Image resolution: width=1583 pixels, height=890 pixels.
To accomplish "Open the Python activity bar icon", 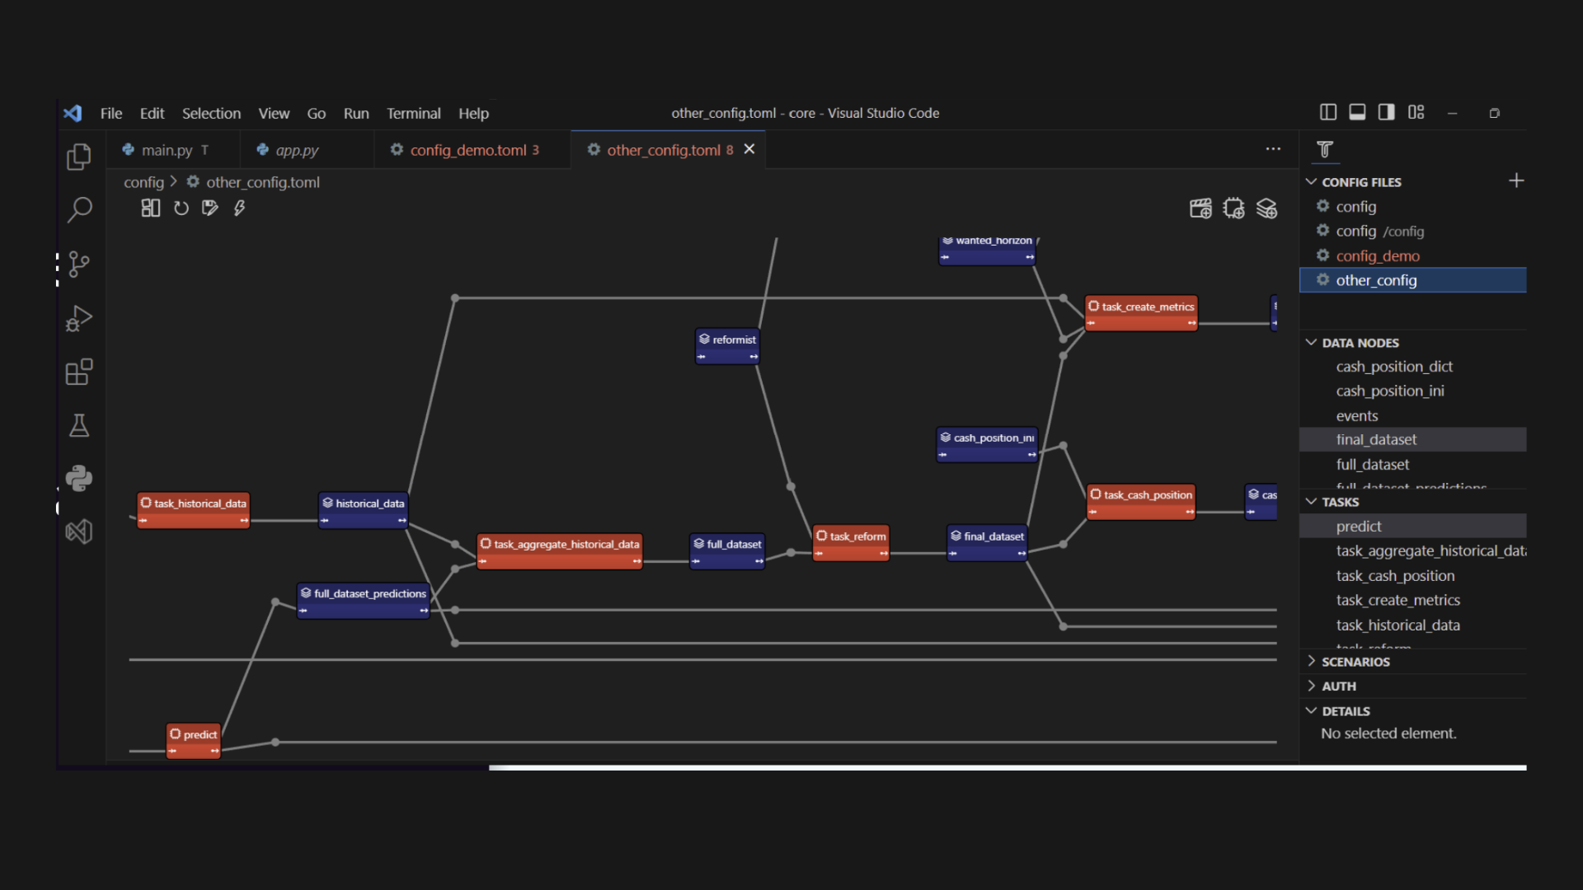I will 79,479.
